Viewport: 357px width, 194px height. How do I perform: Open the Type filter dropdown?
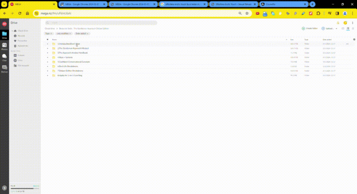(49, 33)
